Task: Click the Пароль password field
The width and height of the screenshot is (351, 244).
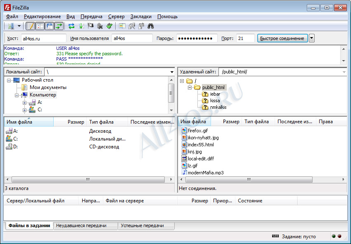Action: pos(197,38)
